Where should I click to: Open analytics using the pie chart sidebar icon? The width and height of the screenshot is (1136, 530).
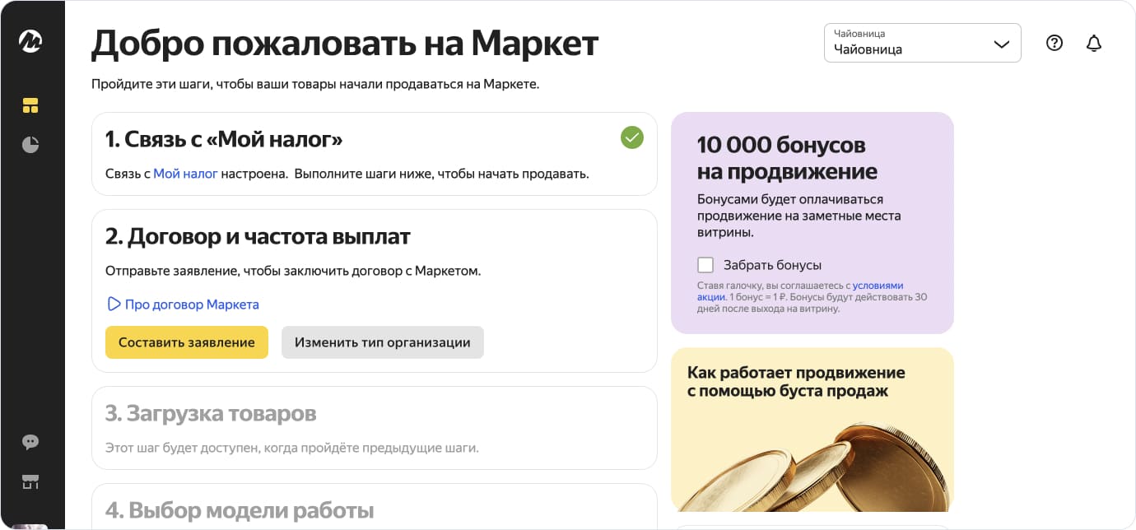[30, 144]
